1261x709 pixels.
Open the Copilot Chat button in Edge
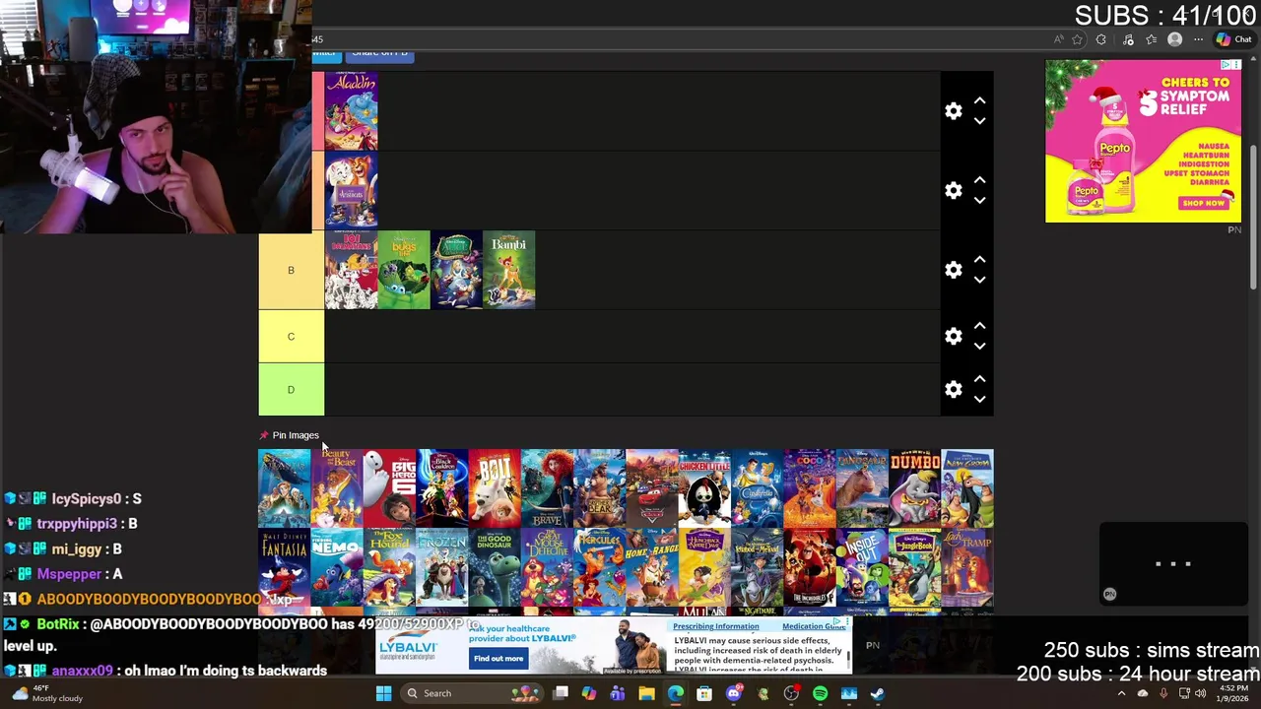(x=1233, y=39)
